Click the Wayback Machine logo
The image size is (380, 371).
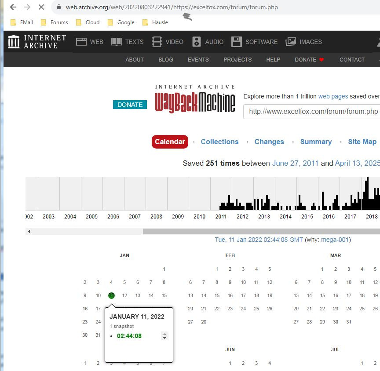point(195,99)
